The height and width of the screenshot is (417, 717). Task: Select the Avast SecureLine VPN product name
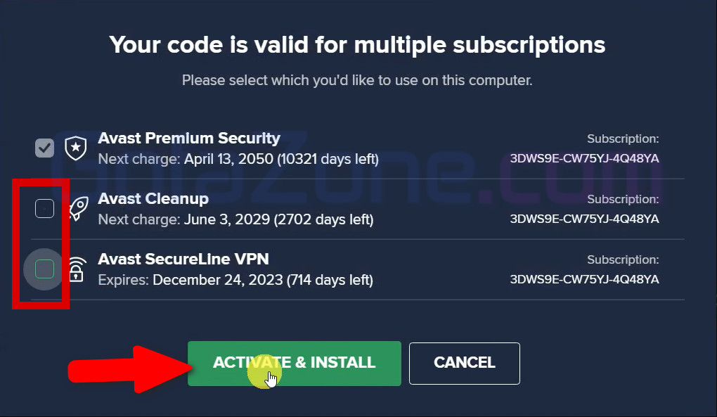coord(183,259)
